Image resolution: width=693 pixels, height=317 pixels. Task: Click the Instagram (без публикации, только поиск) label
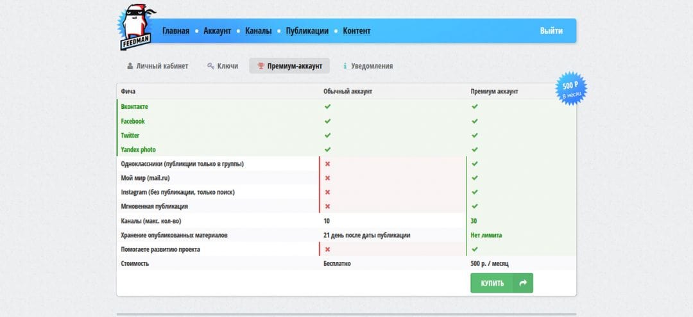pos(178,192)
